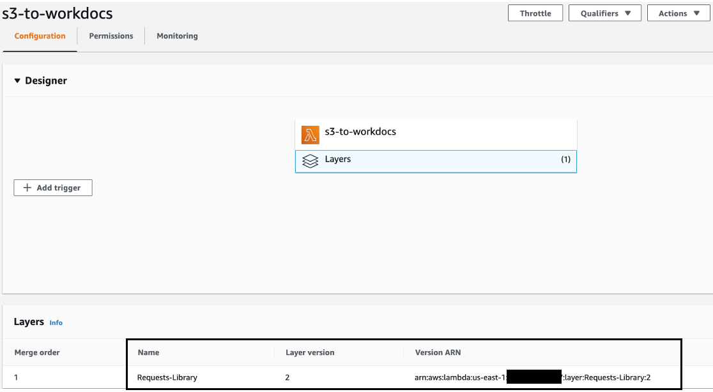The width and height of the screenshot is (713, 392).
Task: Open the Qualifiers dropdown
Action: [x=604, y=13]
